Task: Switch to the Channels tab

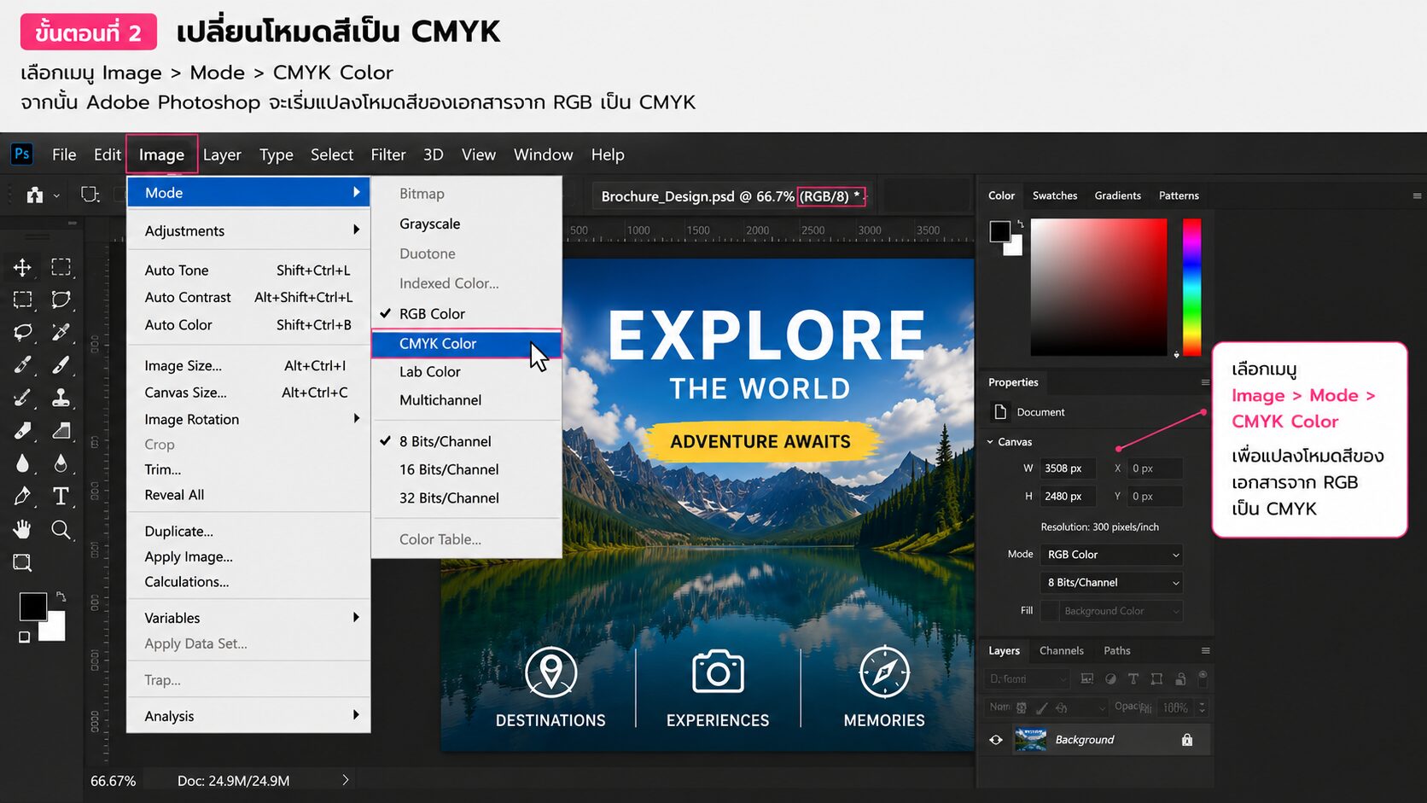Action: (x=1062, y=650)
